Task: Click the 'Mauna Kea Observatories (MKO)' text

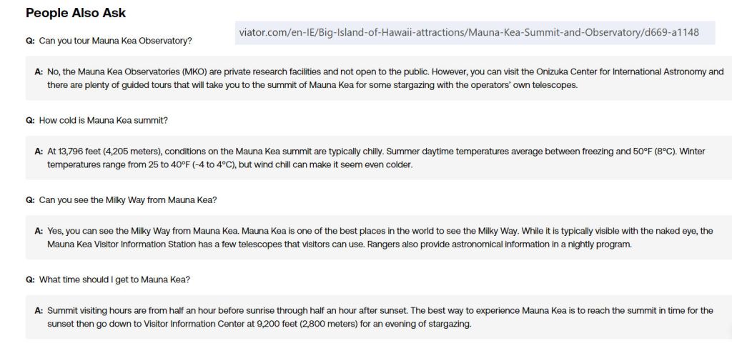Action: click(142, 71)
